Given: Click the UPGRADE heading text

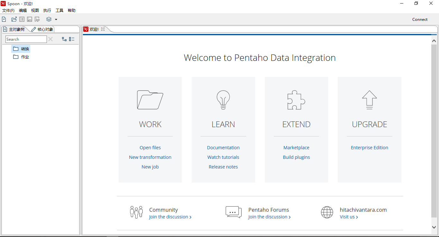Looking at the screenshot, I should coord(369,124).
